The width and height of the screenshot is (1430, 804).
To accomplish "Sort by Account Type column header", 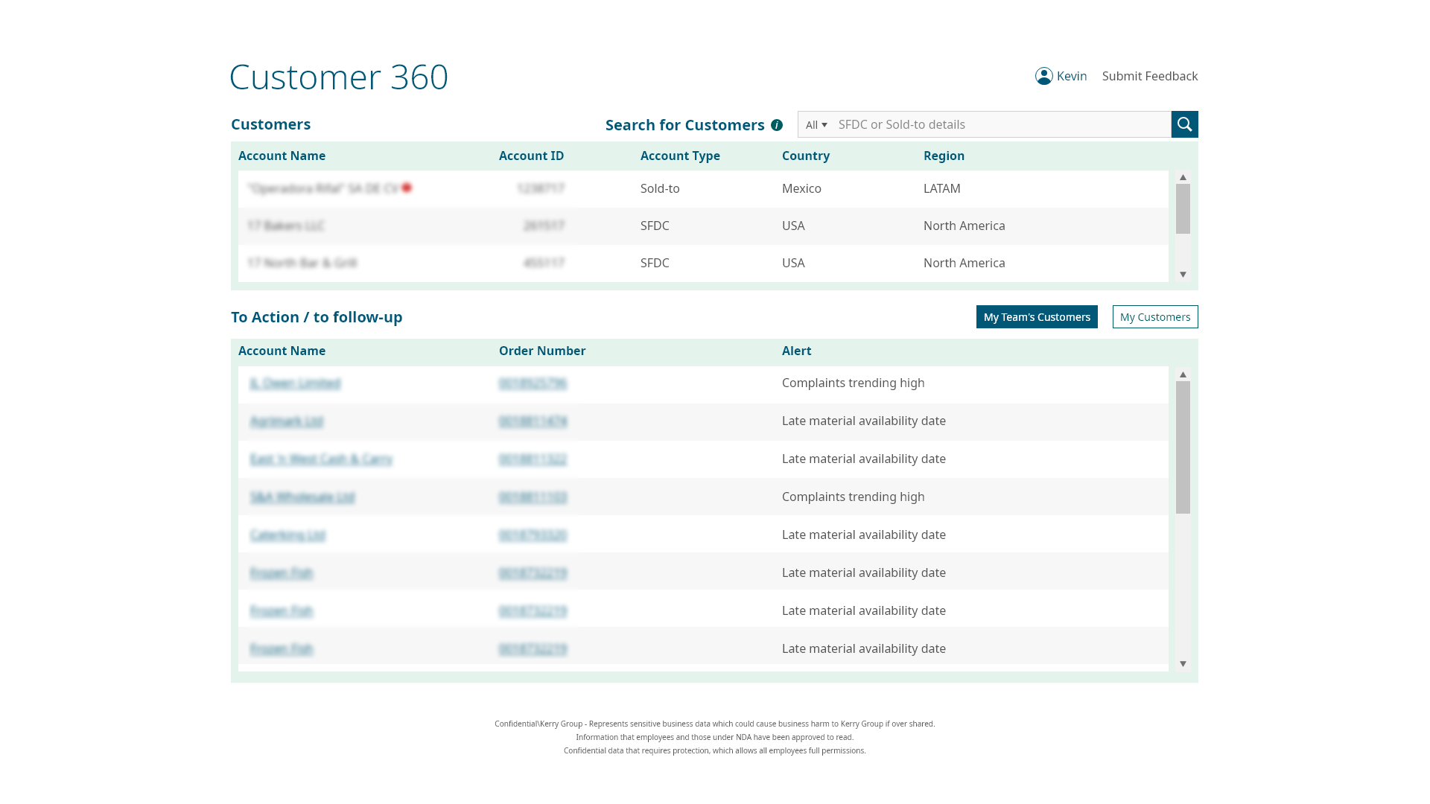I will 680,156.
